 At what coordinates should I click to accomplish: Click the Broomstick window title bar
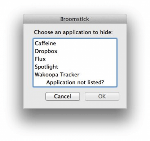[75, 19]
